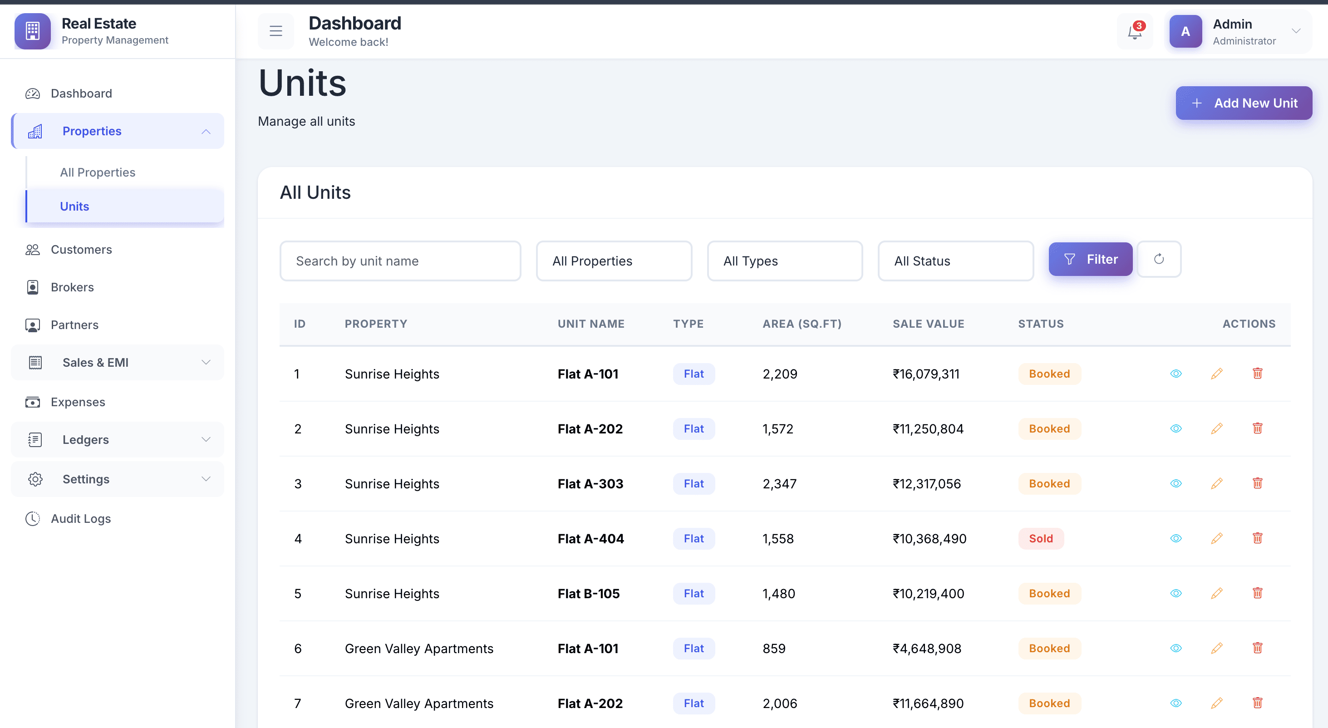The image size is (1328, 728).
Task: Delete Green Valley Flat A-101 via trash icon
Action: (x=1257, y=648)
